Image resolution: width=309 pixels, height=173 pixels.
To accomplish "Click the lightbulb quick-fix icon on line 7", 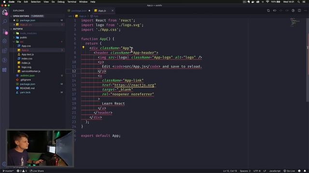I will tap(84, 48).
